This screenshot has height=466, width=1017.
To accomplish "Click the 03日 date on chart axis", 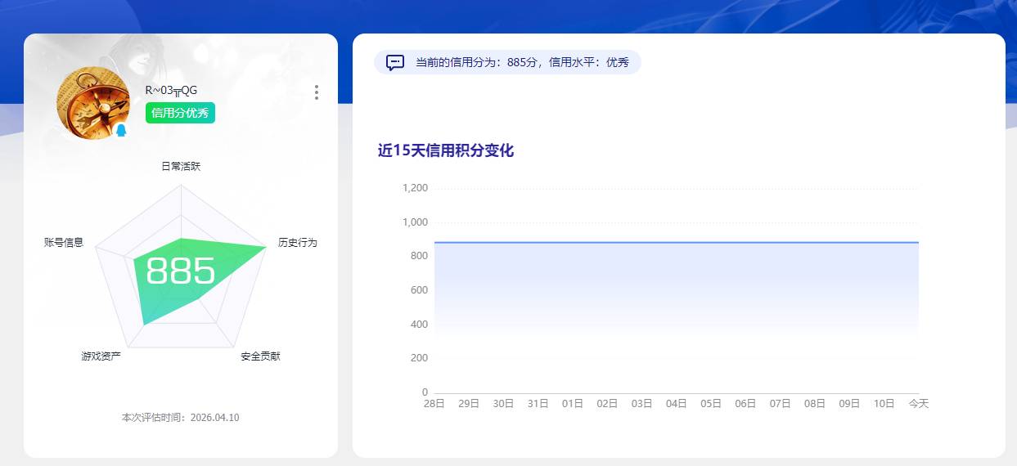I will tap(642, 404).
